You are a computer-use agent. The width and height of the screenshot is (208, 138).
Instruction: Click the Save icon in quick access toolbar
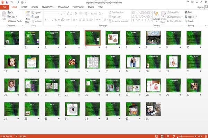(x=7, y=2)
